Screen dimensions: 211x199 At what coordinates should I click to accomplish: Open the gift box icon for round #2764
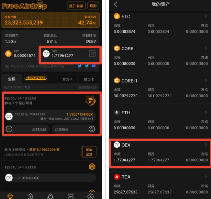(92, 167)
